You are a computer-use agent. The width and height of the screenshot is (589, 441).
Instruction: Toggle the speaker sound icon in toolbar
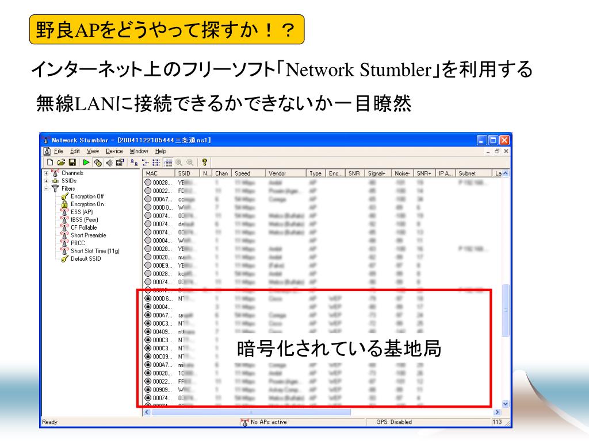[109, 163]
